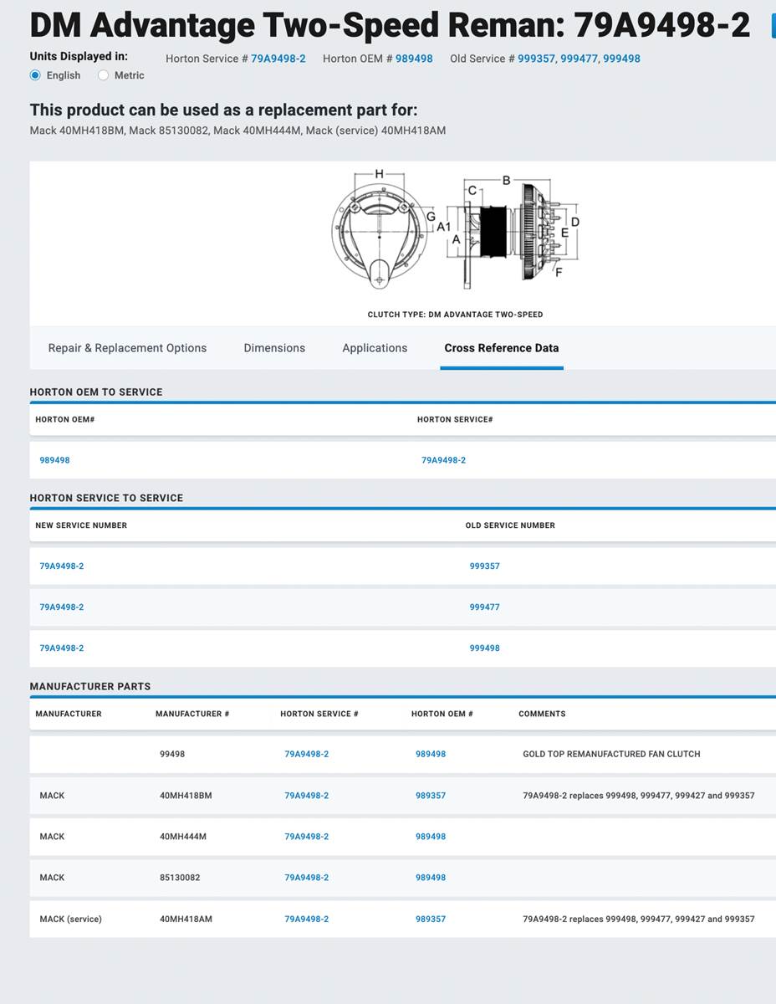The image size is (776, 1004).
Task: Click manufacturer number 85130082
Action: (x=180, y=878)
